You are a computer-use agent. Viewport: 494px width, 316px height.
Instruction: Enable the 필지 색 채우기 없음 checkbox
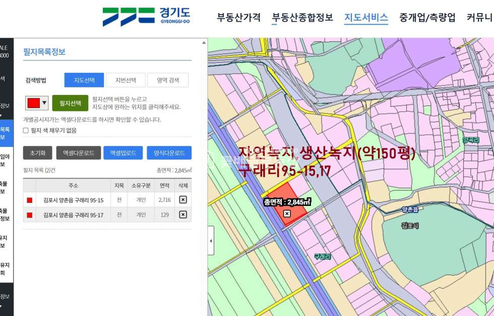[26, 130]
